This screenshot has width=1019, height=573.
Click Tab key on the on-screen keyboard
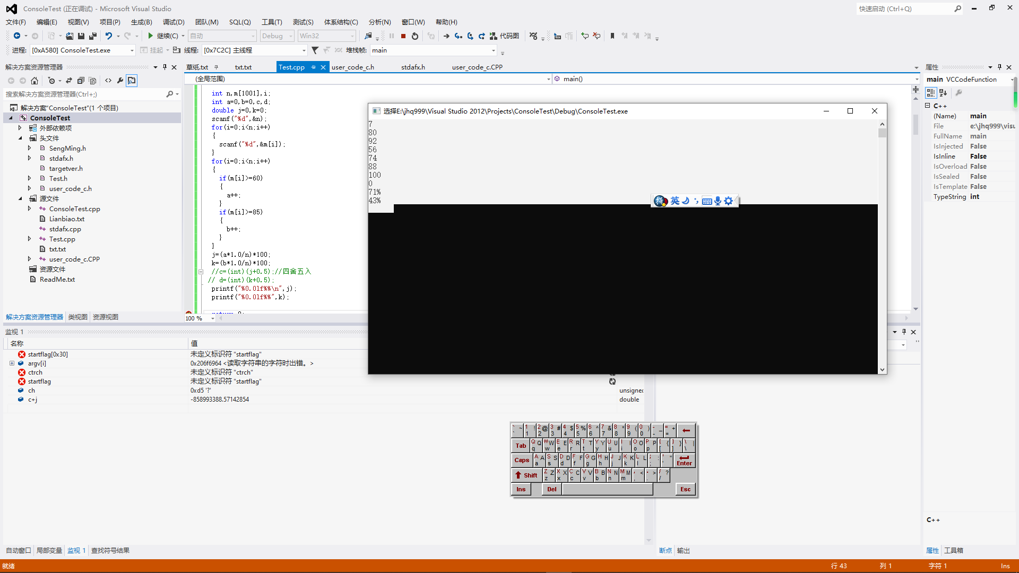(x=521, y=445)
